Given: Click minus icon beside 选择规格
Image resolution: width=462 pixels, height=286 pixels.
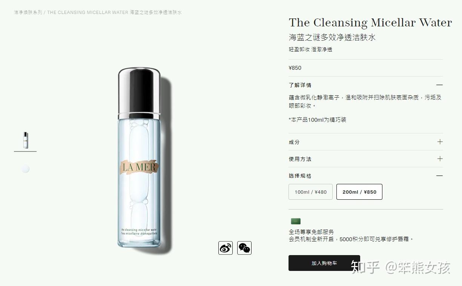Looking at the screenshot, I should (439, 176).
